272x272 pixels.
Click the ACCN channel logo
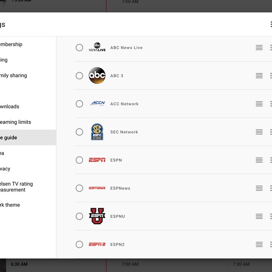coord(97,104)
